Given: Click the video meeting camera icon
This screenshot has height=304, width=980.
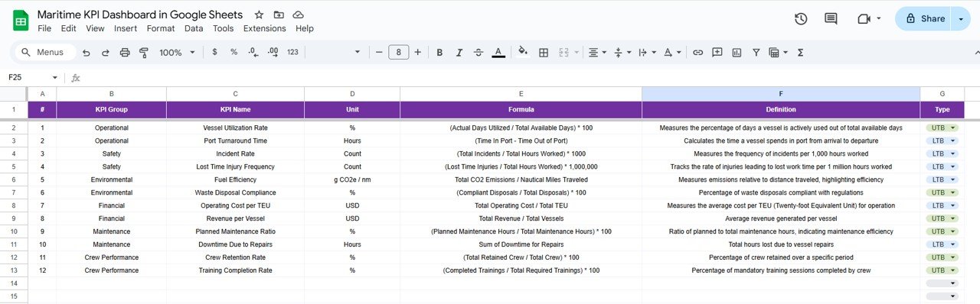Looking at the screenshot, I should 865,18.
